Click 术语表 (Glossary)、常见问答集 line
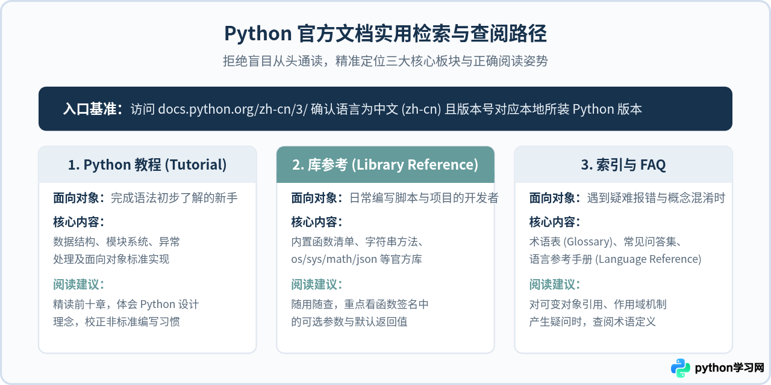 605,242
